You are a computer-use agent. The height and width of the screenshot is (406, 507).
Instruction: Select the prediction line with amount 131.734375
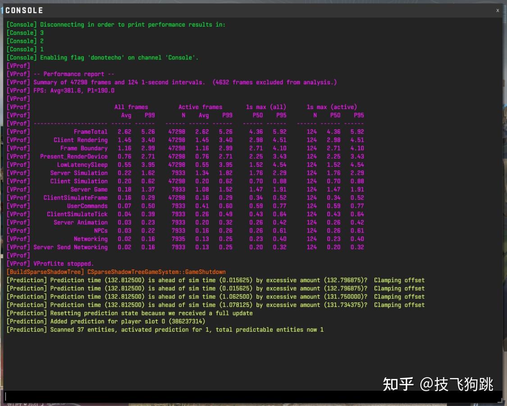[x=216, y=305]
